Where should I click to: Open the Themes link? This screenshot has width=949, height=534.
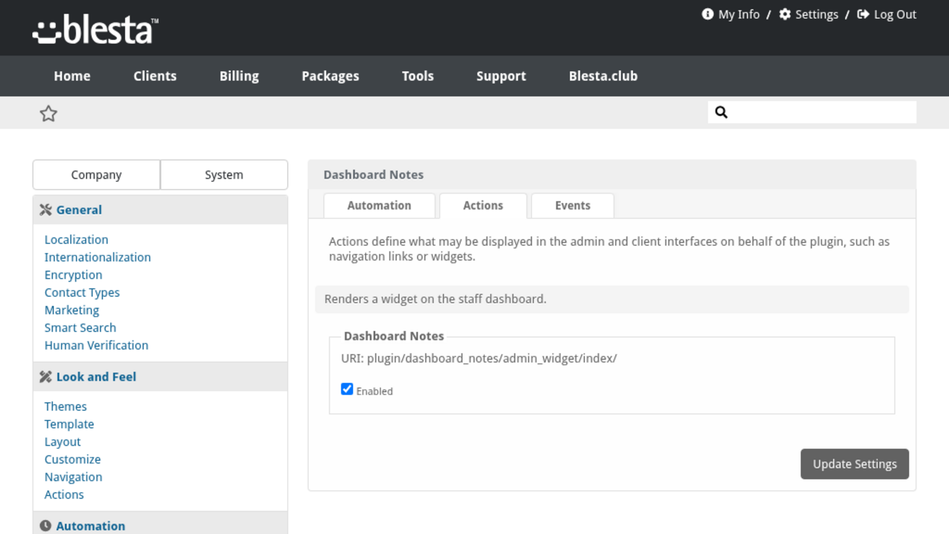pos(66,406)
